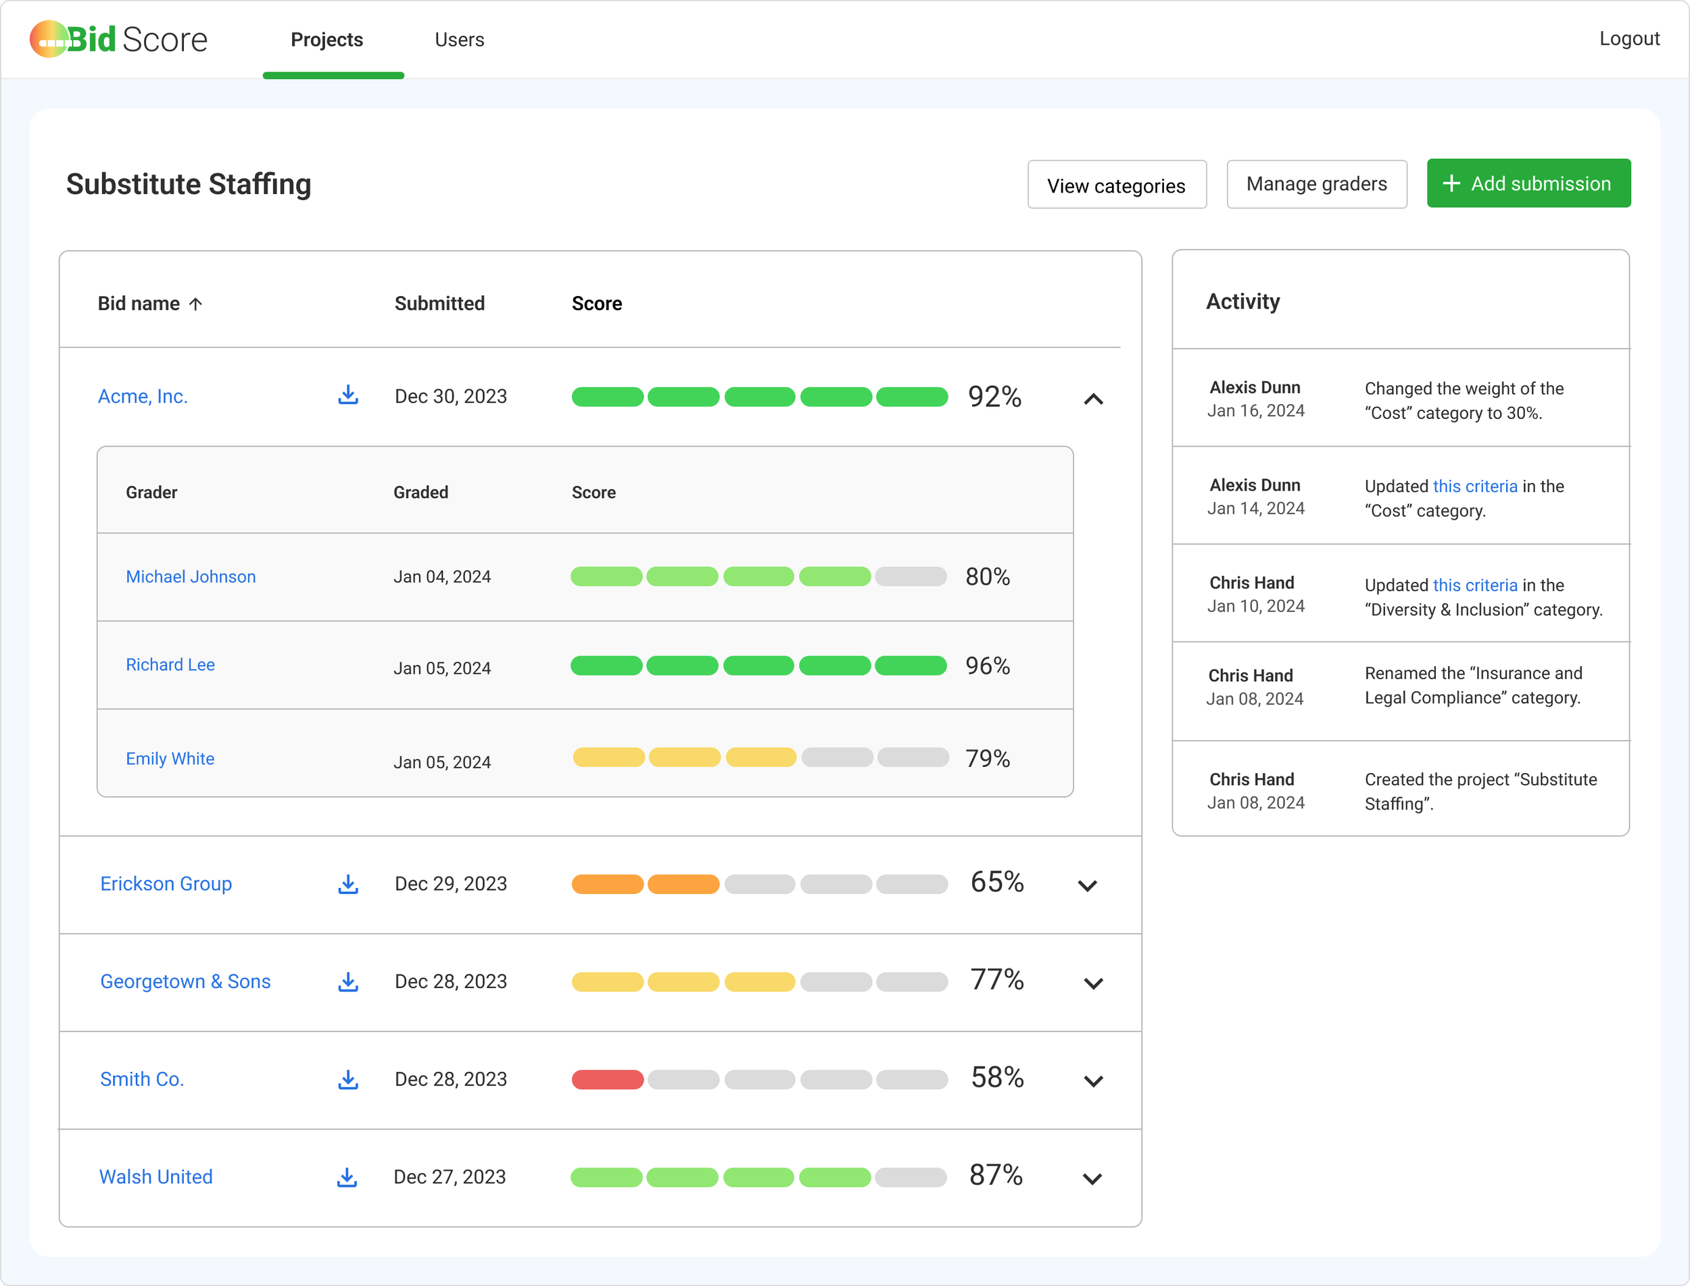Download the Walsh United bid file
This screenshot has width=1690, height=1286.
[347, 1177]
